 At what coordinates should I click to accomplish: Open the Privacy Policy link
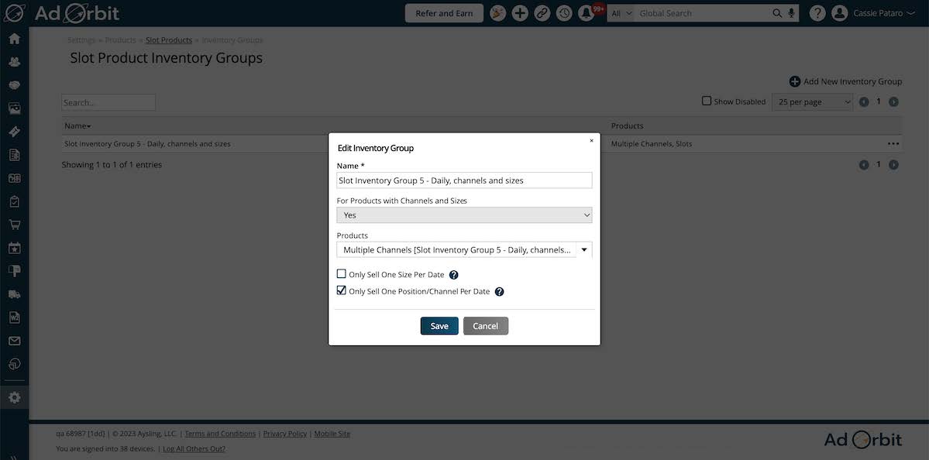click(x=285, y=434)
